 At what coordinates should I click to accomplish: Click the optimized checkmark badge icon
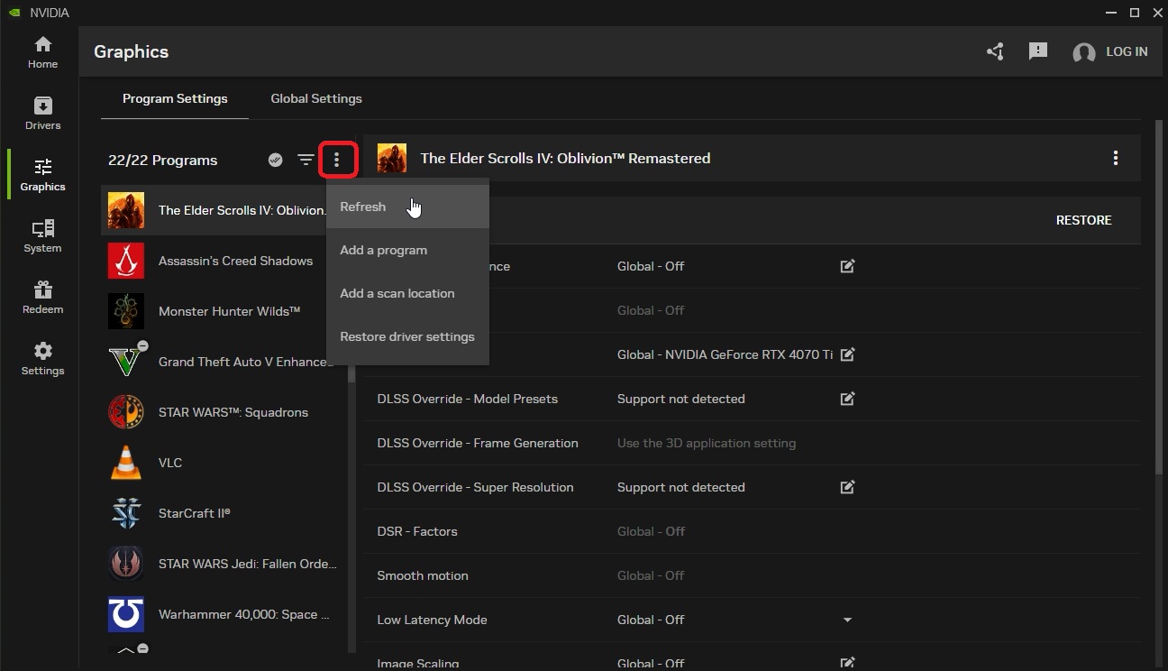tap(276, 160)
